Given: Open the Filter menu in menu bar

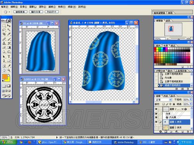Looking at the screenshot, I should [52, 7].
